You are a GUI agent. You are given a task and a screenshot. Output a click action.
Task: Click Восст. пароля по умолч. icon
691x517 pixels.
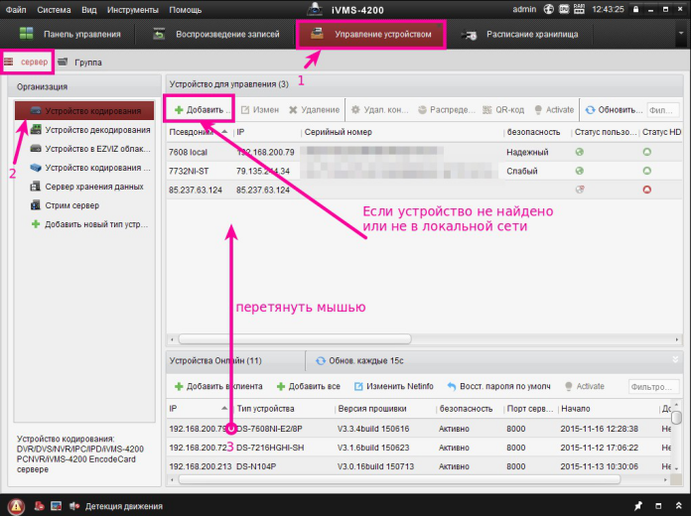452,386
